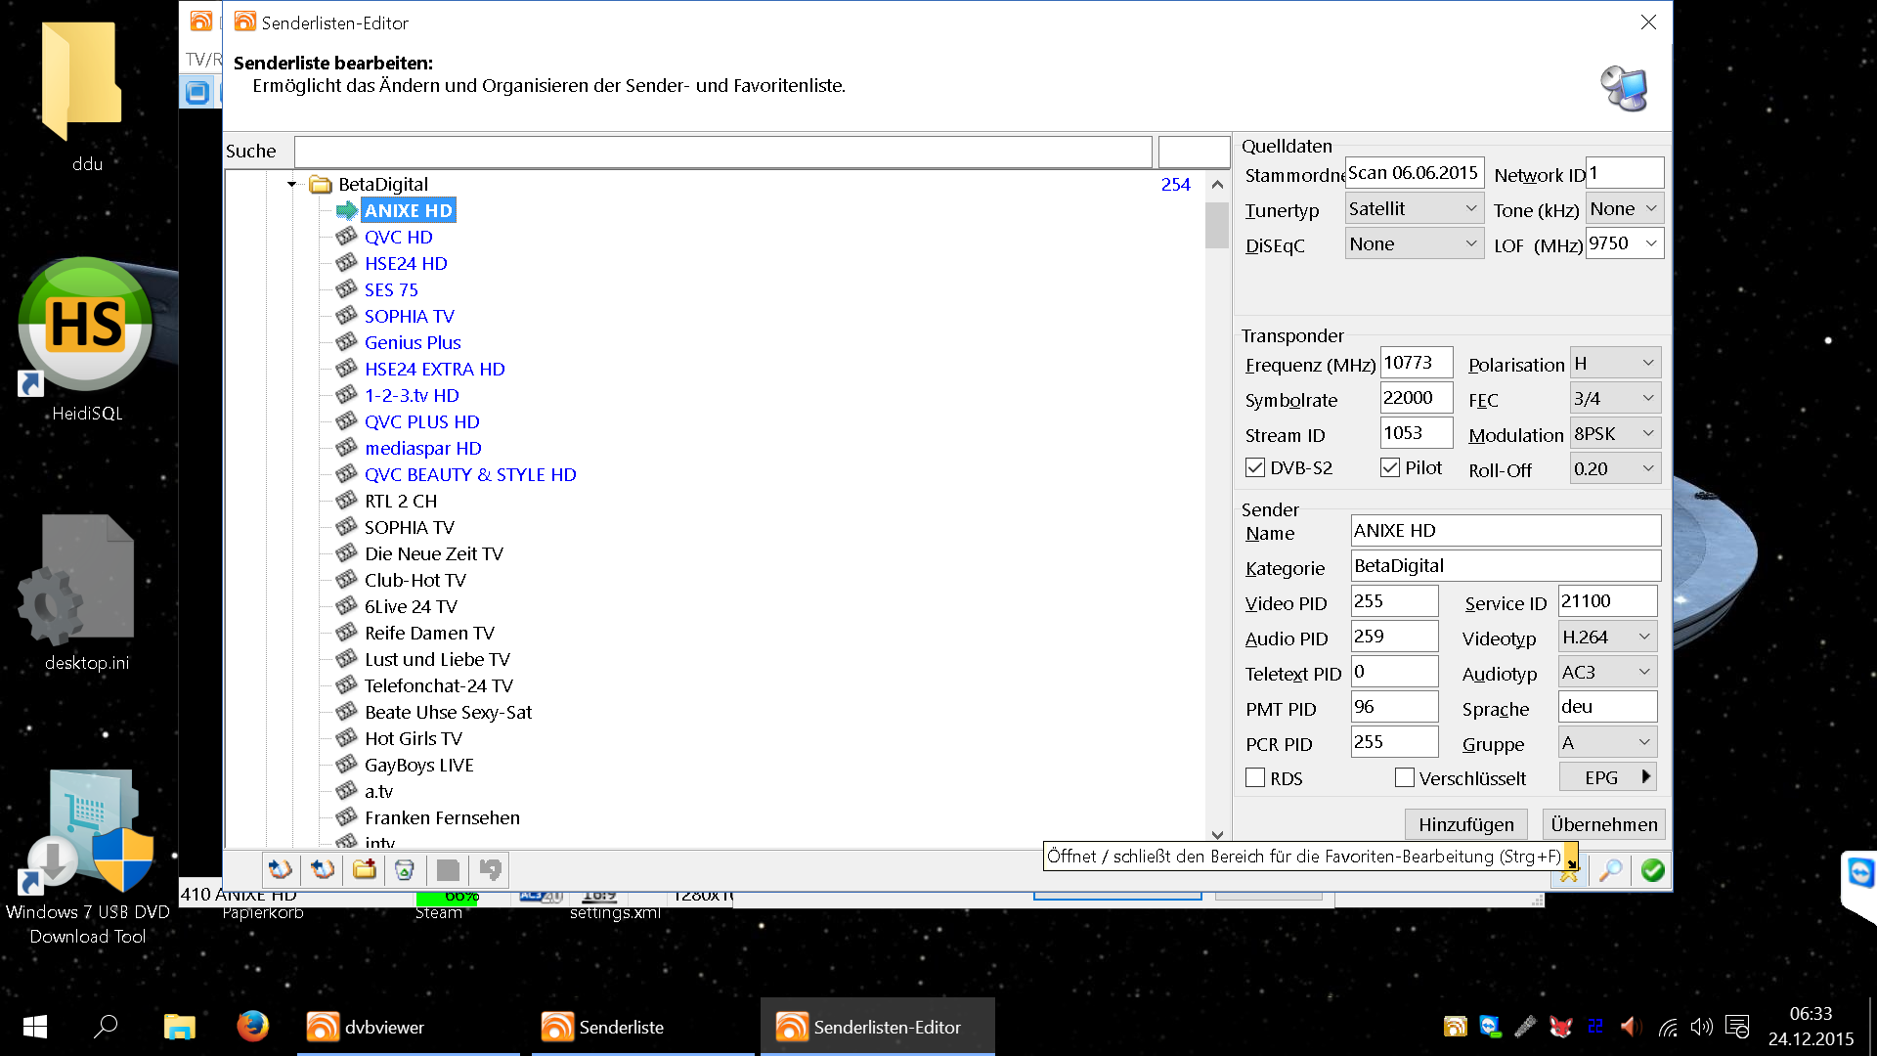Open the FEC dropdown
The image size is (1877, 1056).
(x=1615, y=398)
